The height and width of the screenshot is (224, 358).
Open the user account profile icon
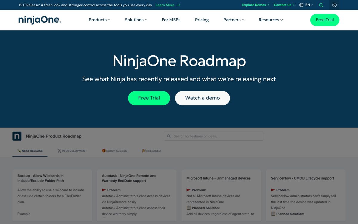pos(334,5)
